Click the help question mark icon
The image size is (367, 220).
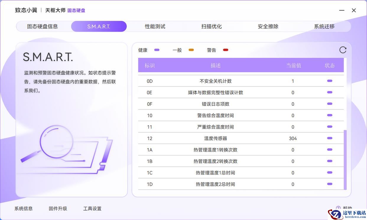click(x=338, y=208)
